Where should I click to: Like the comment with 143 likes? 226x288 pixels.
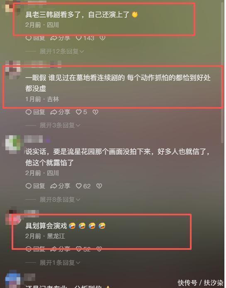pyautogui.click(x=85, y=38)
